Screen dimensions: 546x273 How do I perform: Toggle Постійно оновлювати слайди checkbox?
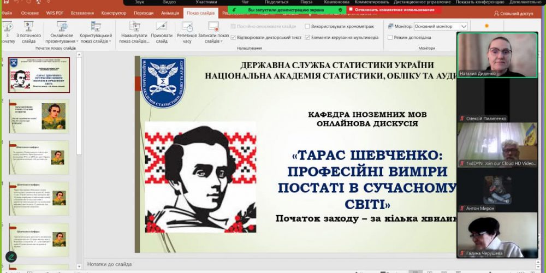(x=233, y=26)
